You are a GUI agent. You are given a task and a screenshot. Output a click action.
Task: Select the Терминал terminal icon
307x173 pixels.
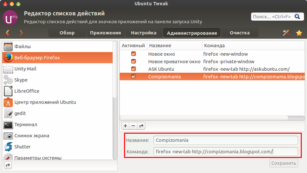pyautogui.click(x=8, y=125)
